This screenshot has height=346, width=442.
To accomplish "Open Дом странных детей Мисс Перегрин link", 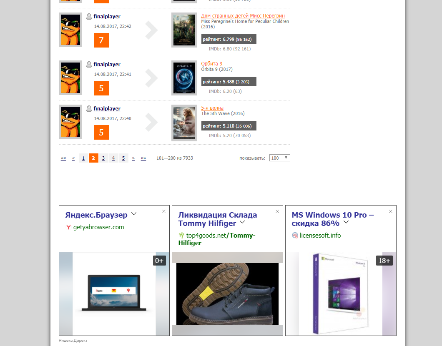I will [243, 16].
